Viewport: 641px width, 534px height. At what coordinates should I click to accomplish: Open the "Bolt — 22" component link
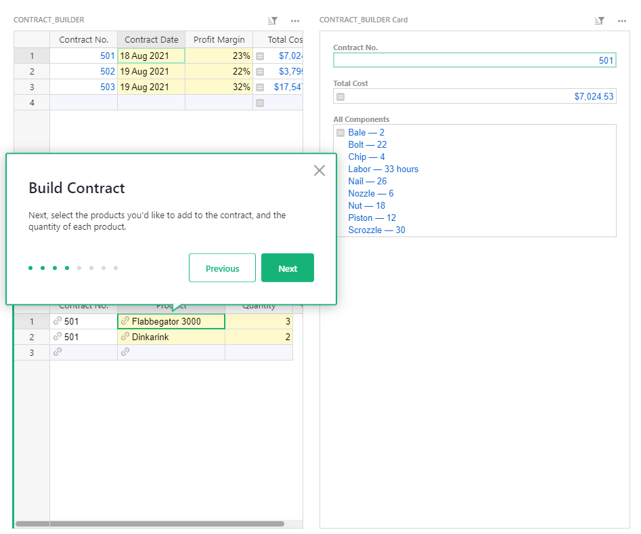click(367, 144)
